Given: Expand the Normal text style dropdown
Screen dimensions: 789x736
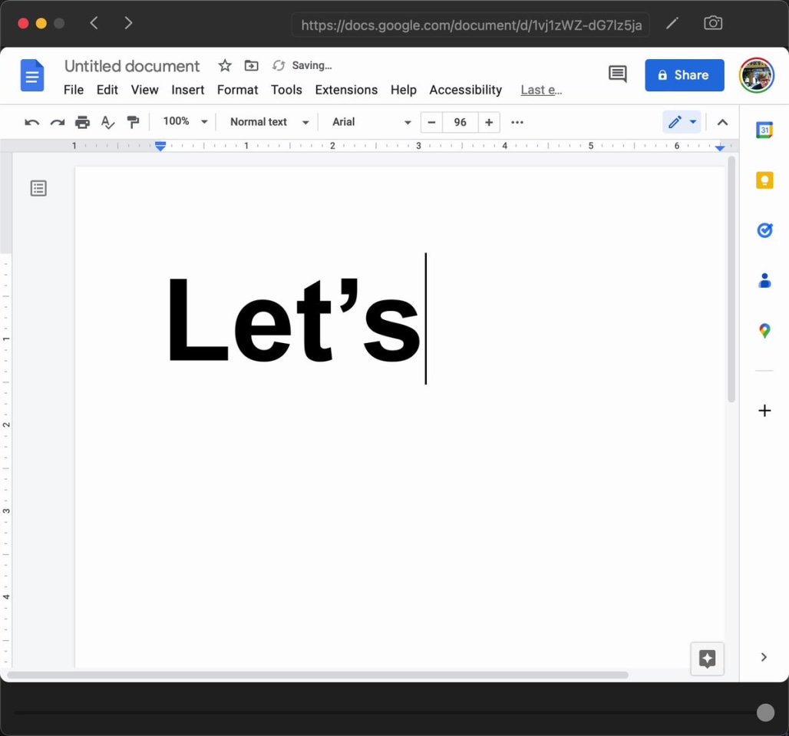Looking at the screenshot, I should pyautogui.click(x=269, y=122).
